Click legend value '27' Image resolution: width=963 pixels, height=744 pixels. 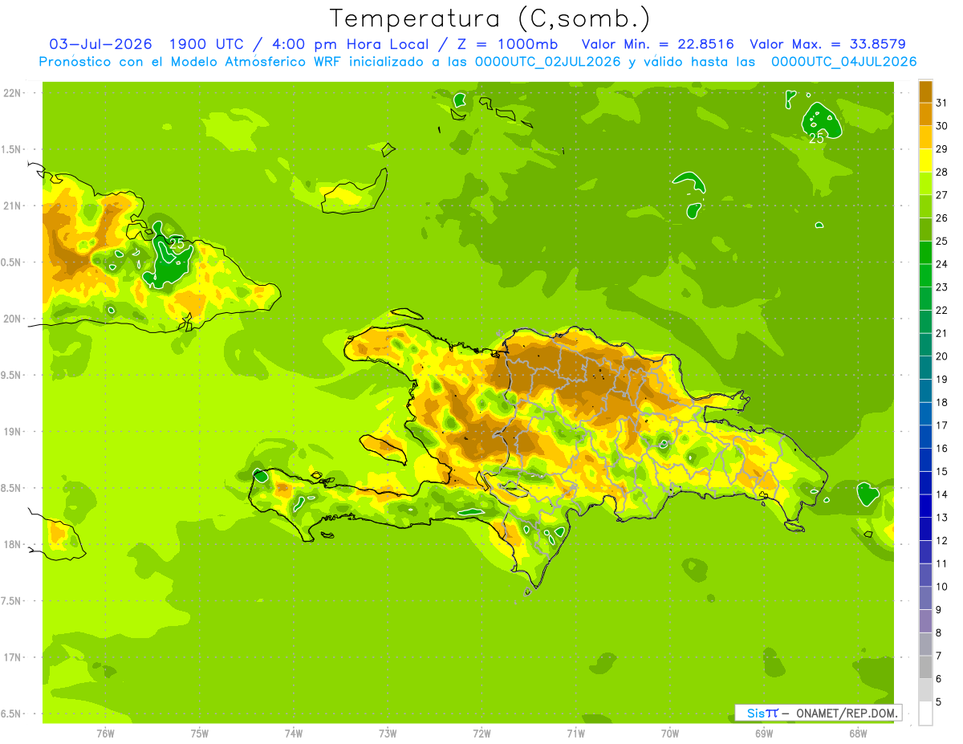[x=941, y=195]
